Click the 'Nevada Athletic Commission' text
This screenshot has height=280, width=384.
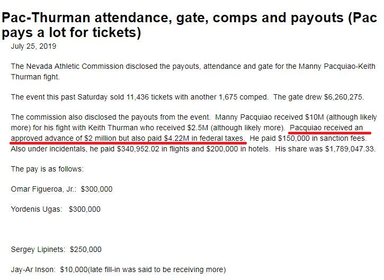pyautogui.click(x=75, y=66)
